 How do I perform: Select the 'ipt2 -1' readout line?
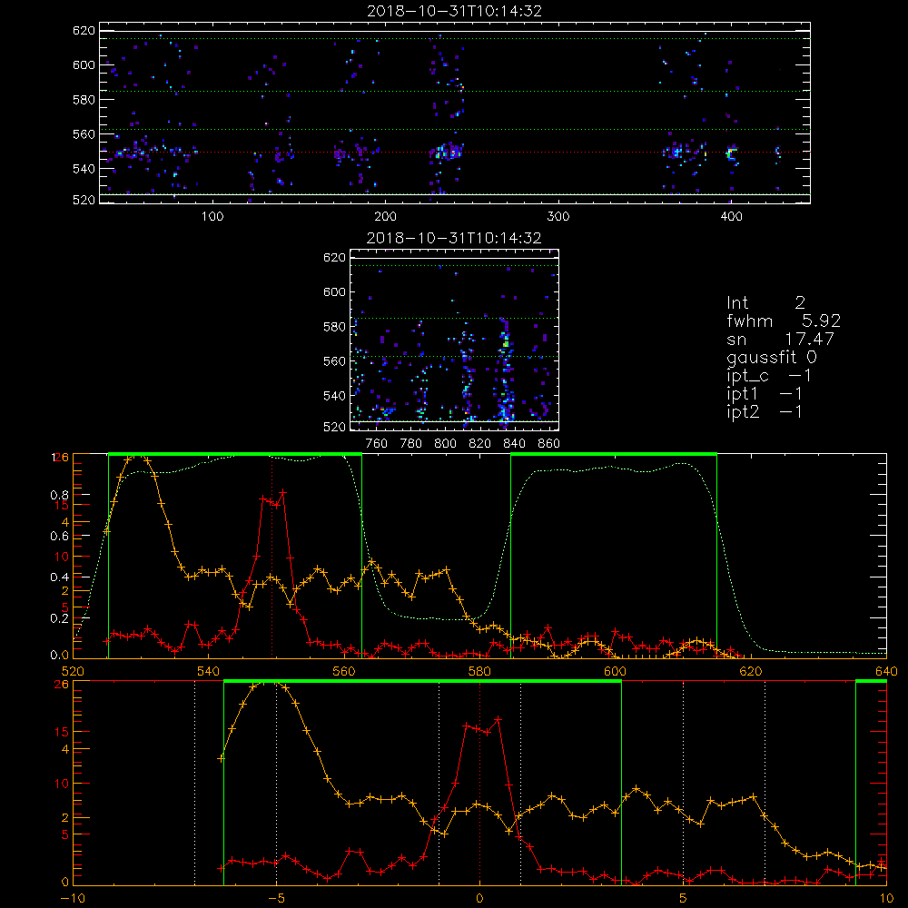point(765,411)
